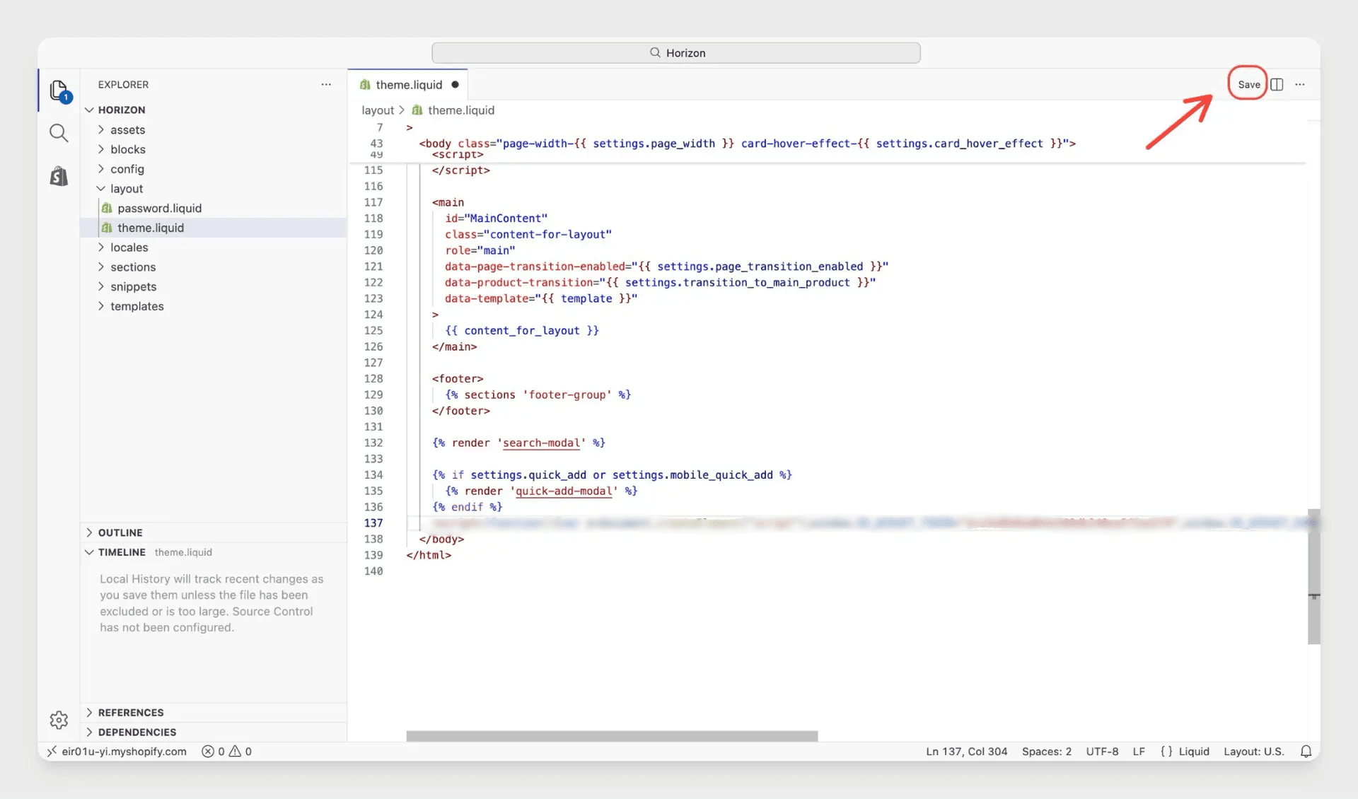The height and width of the screenshot is (799, 1358).
Task: Change keyboard Layout: U.S. setting
Action: click(x=1253, y=752)
